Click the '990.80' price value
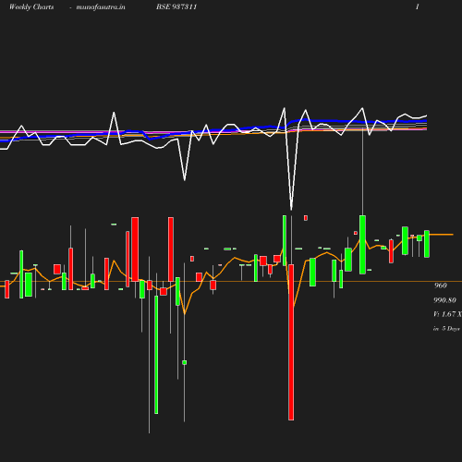The height and width of the screenshot is (462, 462). pos(444,300)
